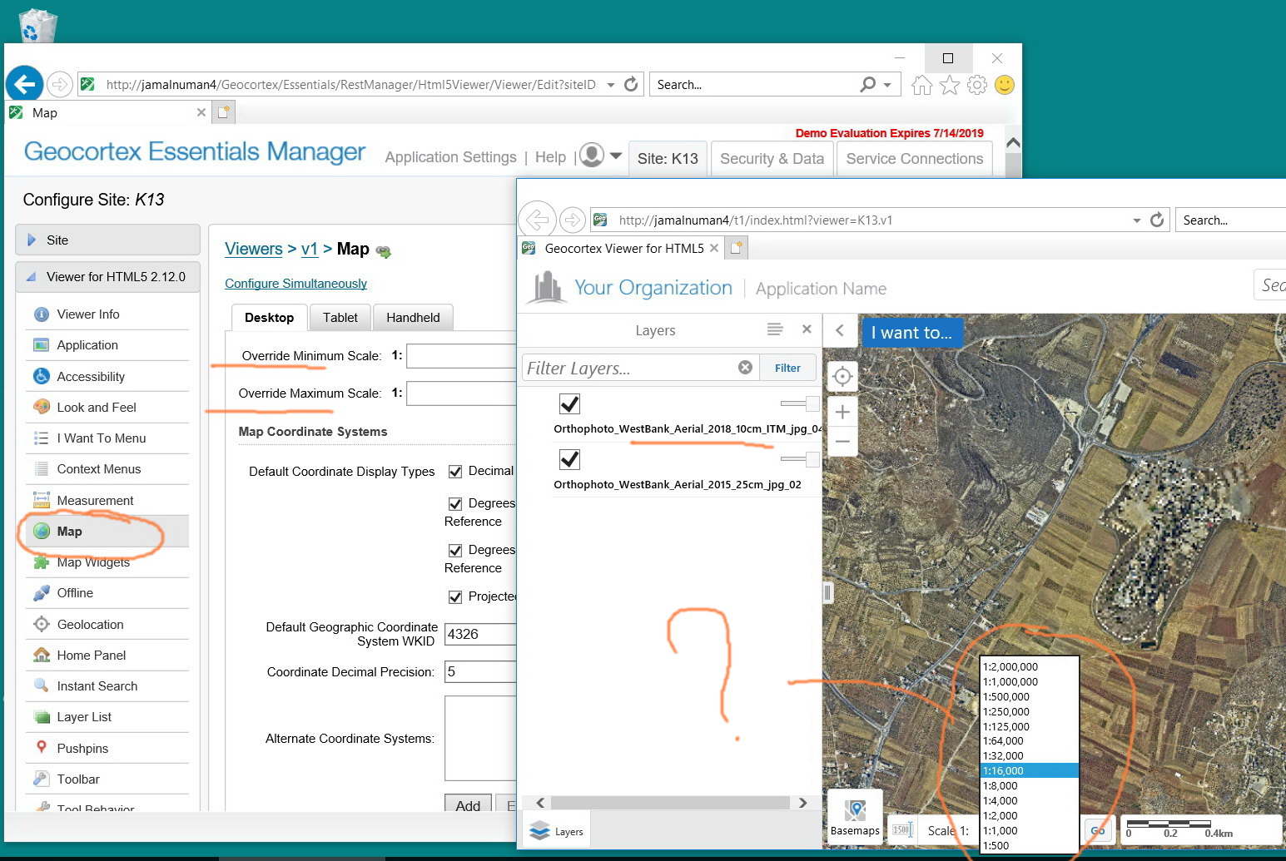Open the address bar dropdown in the Manager browser

coord(611,85)
